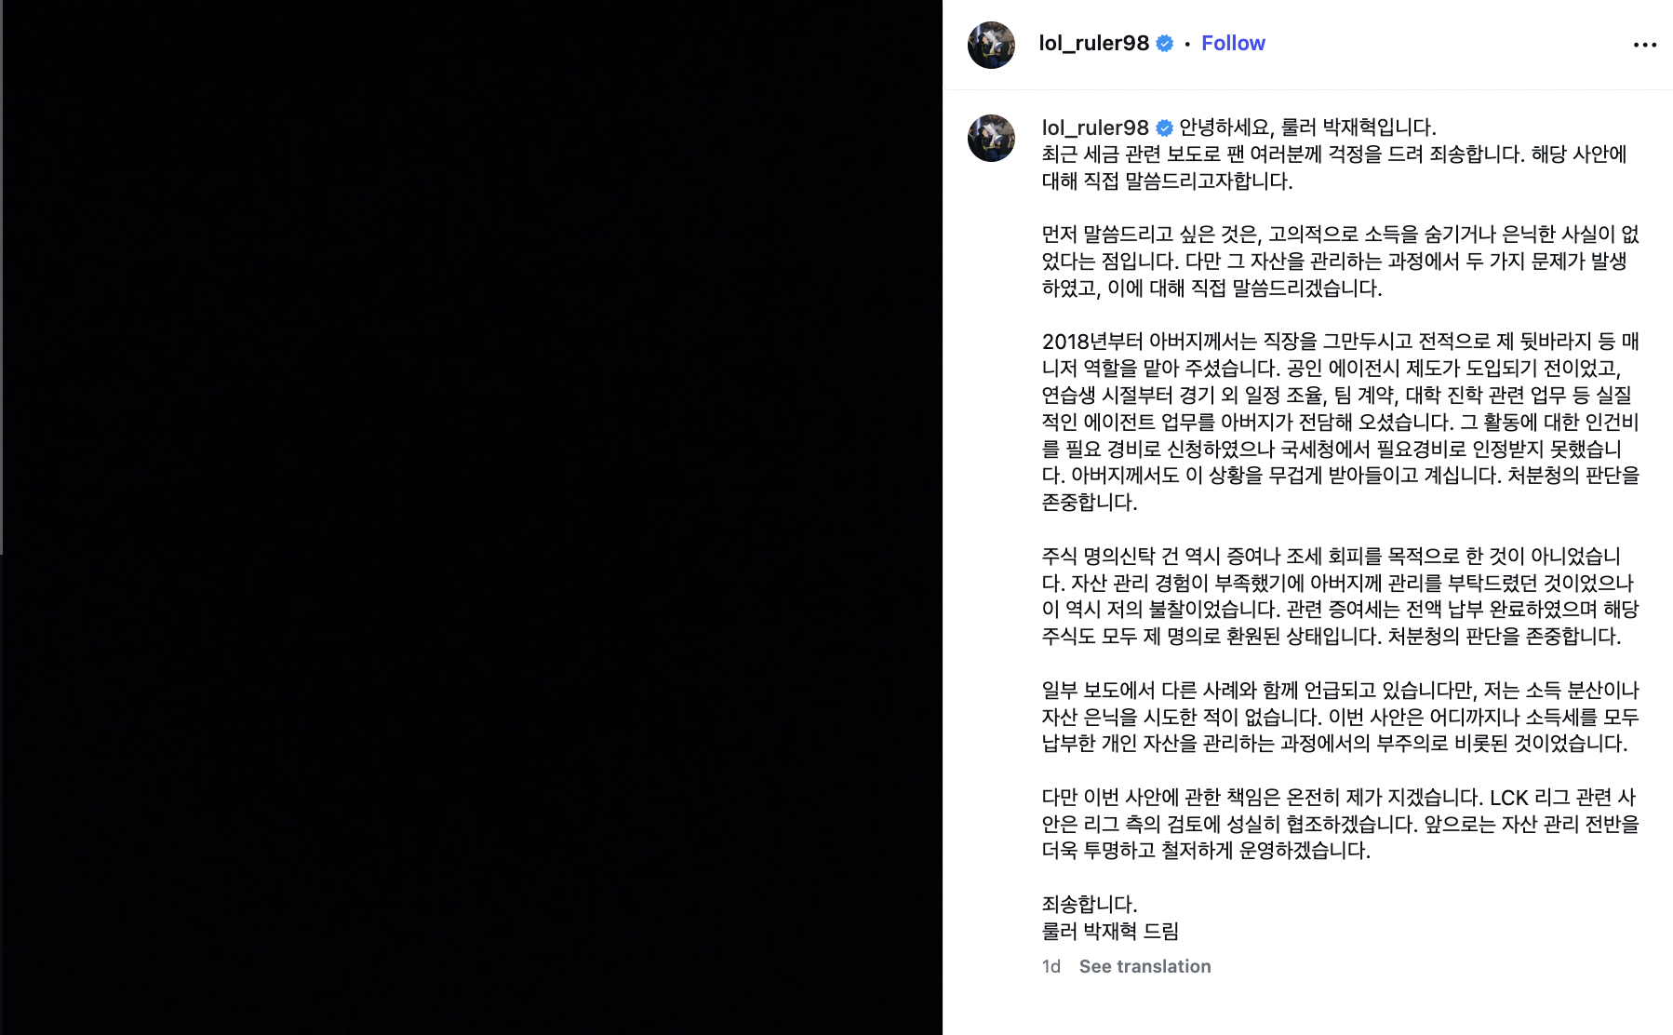Click the paragraph starting 2018년부터 아버지께서는
Viewport: 1673px width, 1035px height.
[x=1340, y=422]
